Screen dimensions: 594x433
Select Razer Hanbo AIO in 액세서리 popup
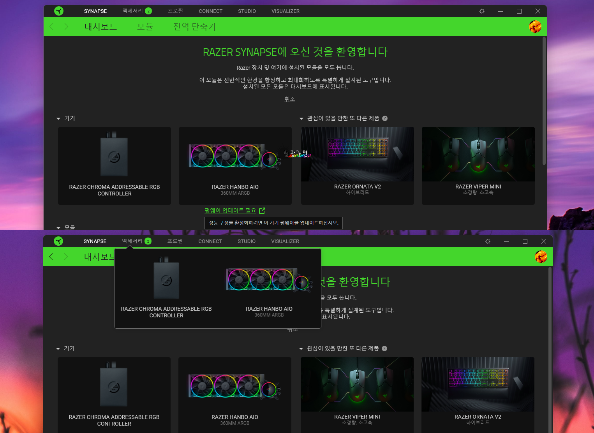[269, 288]
